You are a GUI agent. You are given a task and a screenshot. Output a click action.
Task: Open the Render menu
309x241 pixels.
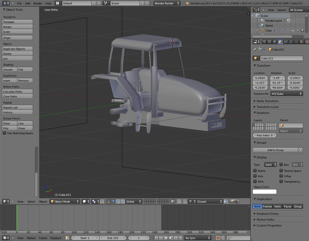point(38,3)
